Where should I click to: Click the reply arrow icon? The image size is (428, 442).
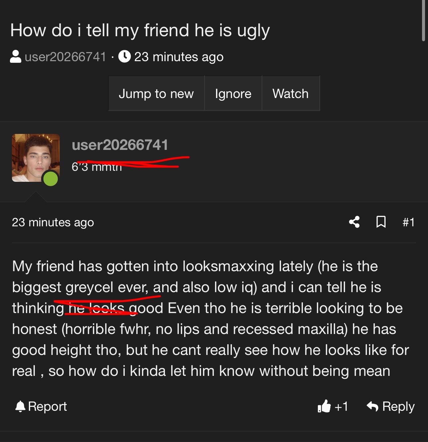point(373,406)
